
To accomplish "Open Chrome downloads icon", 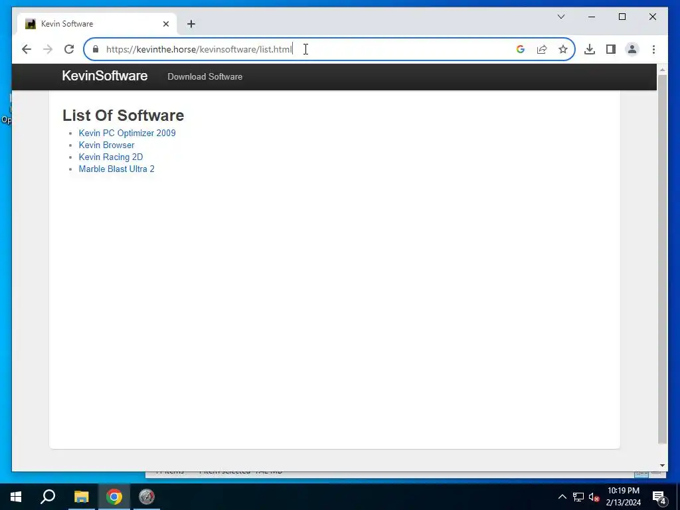I will [590, 49].
